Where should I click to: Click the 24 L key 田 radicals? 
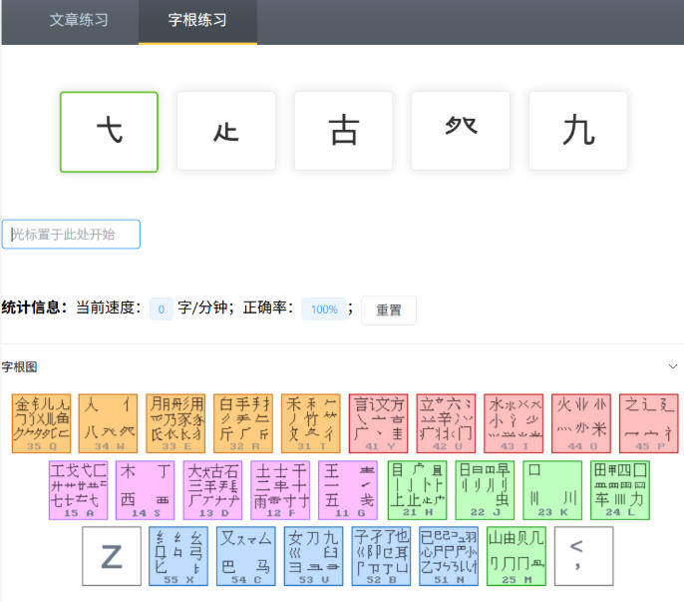[x=620, y=490]
